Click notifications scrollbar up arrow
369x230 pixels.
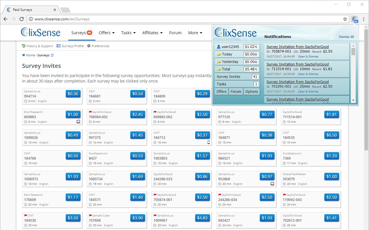click(353, 45)
